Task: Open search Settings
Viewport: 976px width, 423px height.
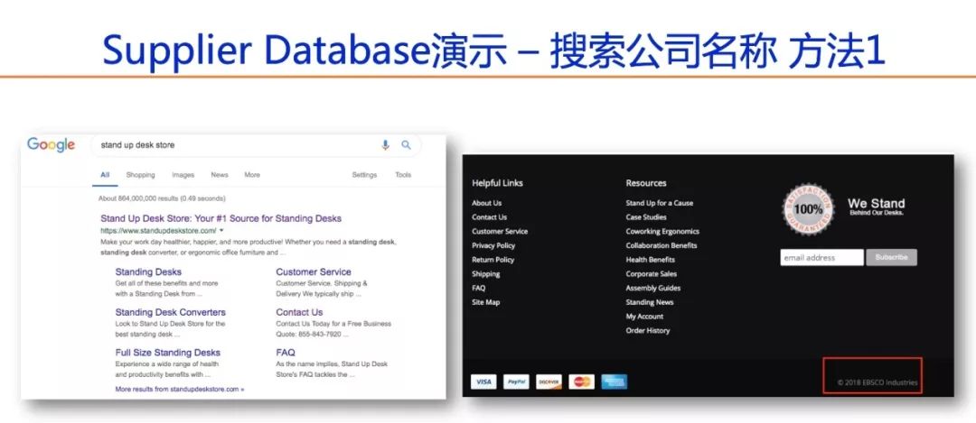Action: click(x=364, y=175)
